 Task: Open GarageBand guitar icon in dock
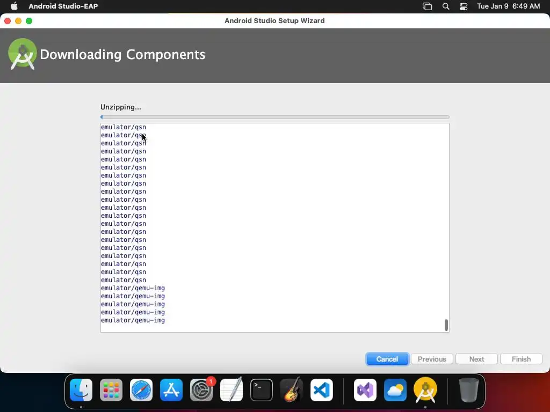(292, 390)
